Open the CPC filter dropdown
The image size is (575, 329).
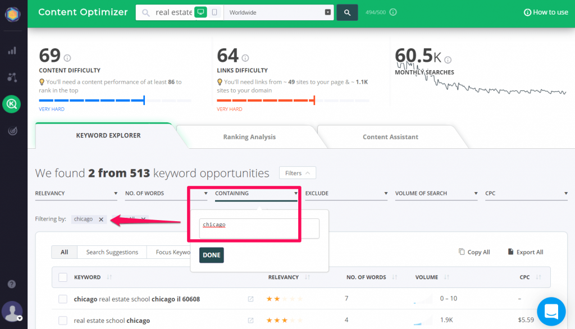tap(526, 193)
